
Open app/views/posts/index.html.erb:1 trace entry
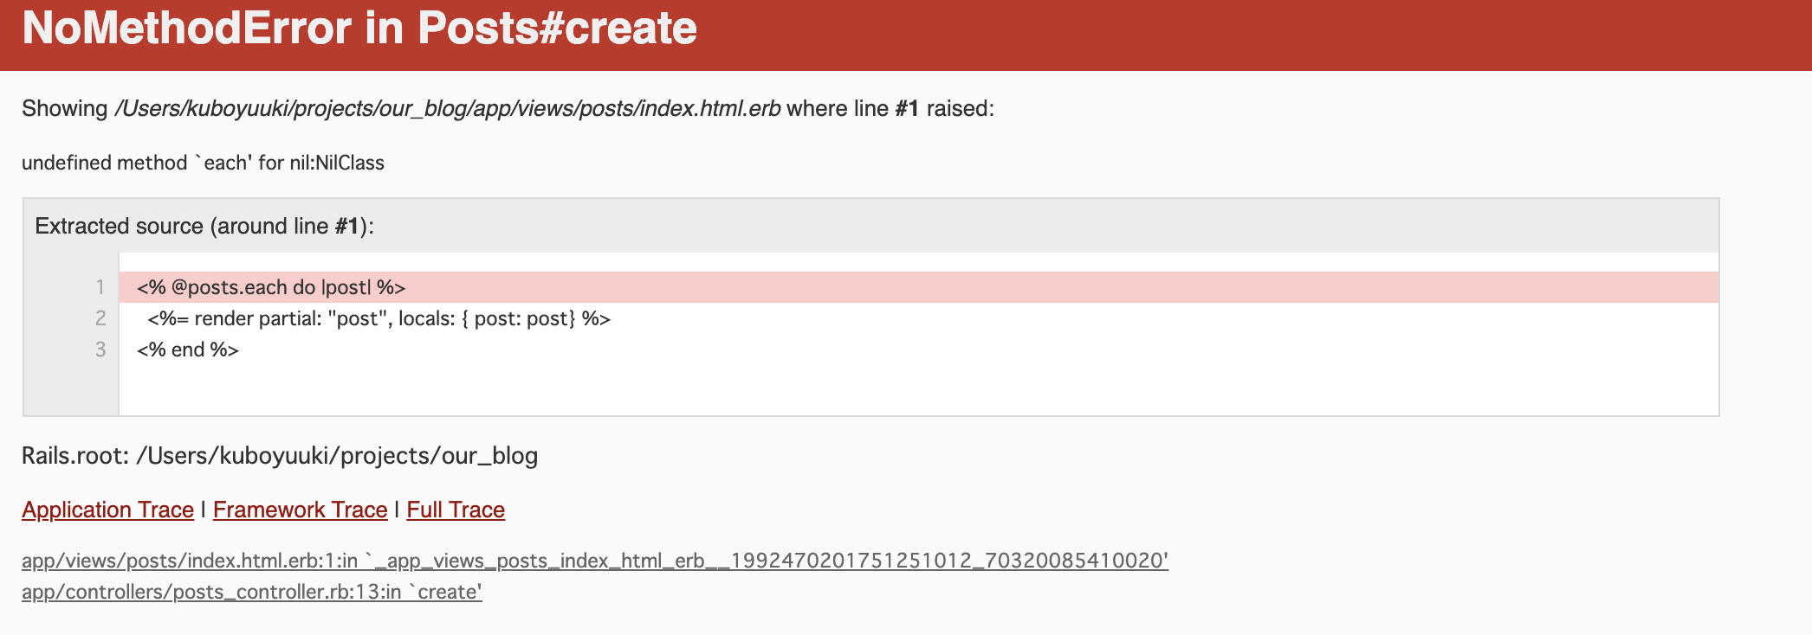(x=594, y=560)
